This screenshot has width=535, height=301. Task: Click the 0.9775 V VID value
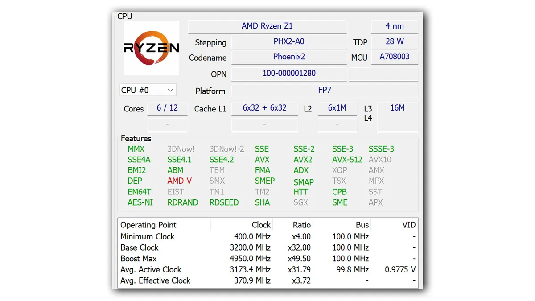pos(400,270)
